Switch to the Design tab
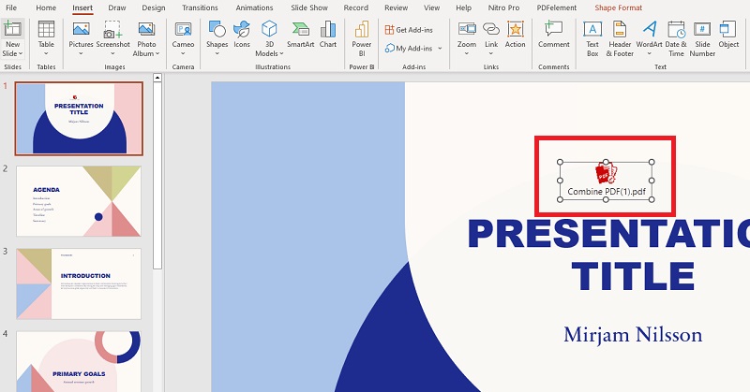The height and width of the screenshot is (392, 750). click(154, 7)
